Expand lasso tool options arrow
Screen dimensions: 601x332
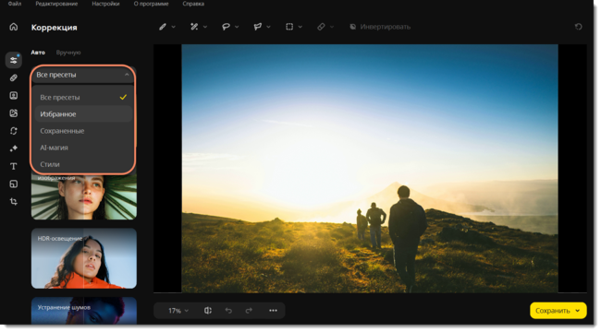(237, 27)
